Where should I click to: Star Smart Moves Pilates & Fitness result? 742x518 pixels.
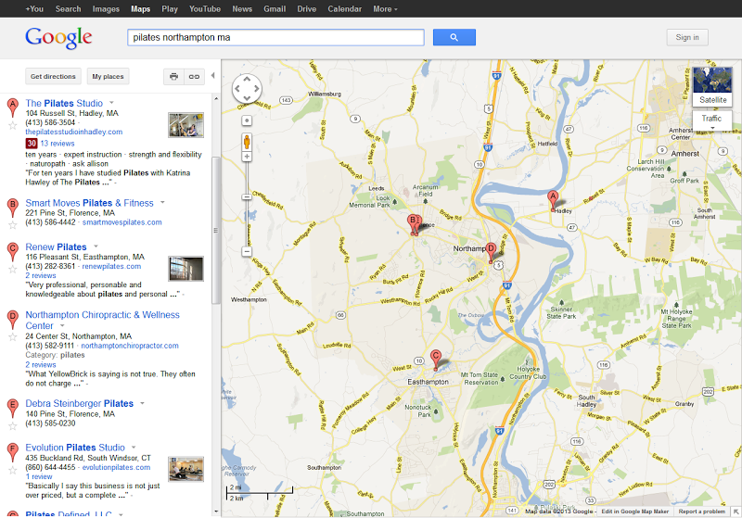click(13, 225)
